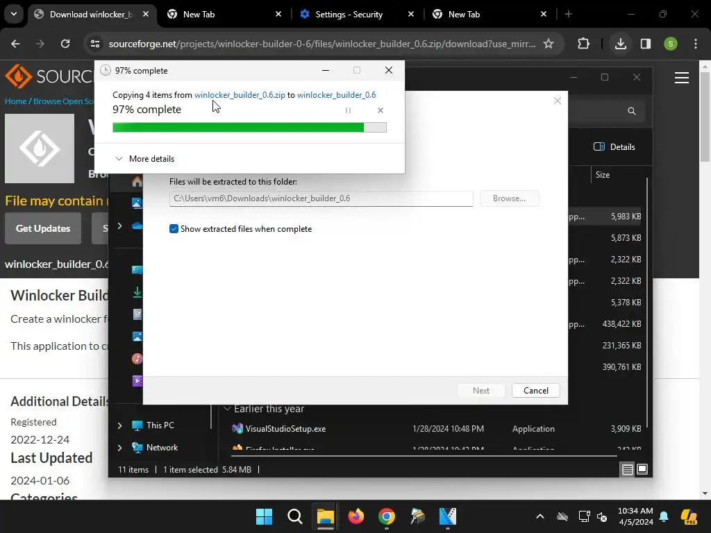
Task: Select the Download winlocker_builder tab
Action: click(91, 14)
